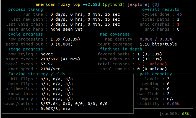Click the '(python3)' target name

(x=114, y=5)
